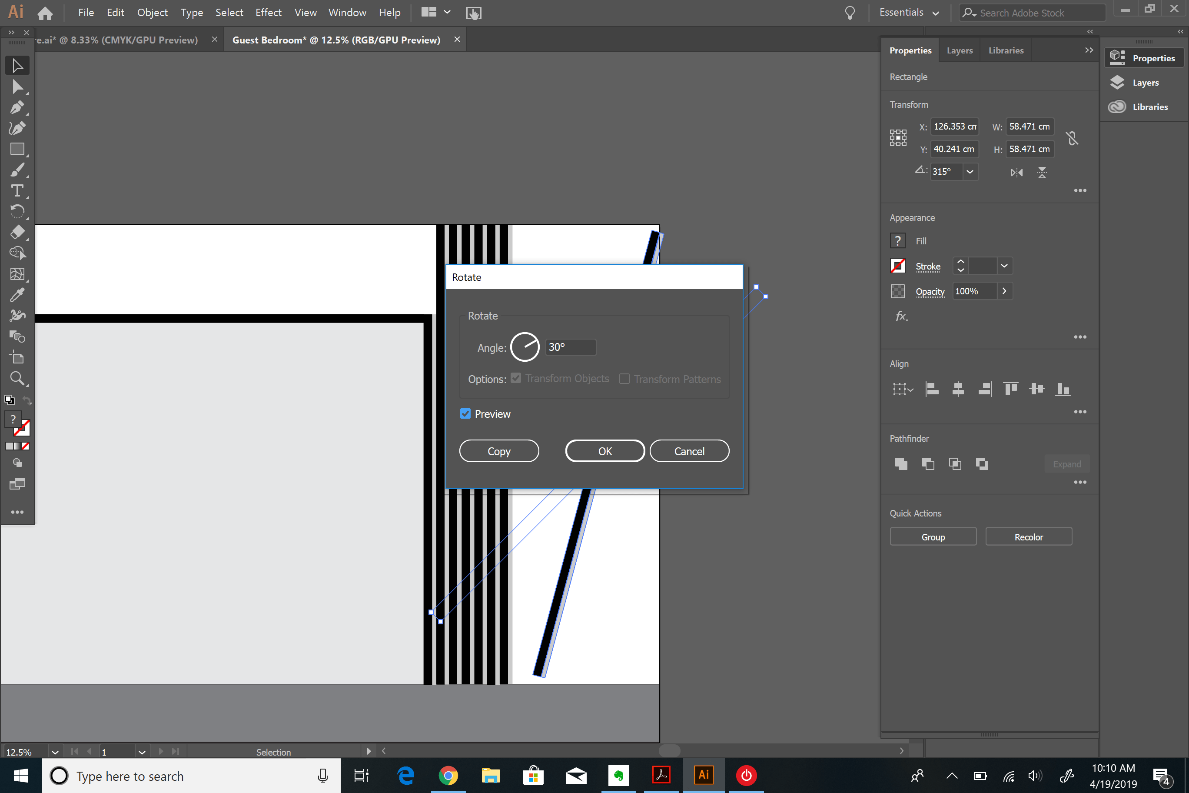Viewport: 1189px width, 793px height.
Task: Open the Essentials workspace switcher
Action: tap(908, 12)
